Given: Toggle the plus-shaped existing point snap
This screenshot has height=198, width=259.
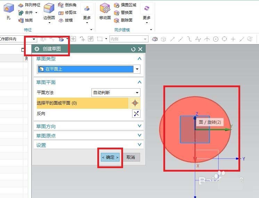Looking at the screenshot, I should tap(233, 39).
